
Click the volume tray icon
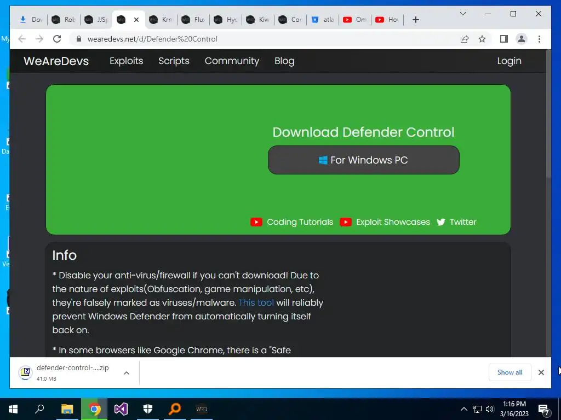pyautogui.click(x=490, y=409)
